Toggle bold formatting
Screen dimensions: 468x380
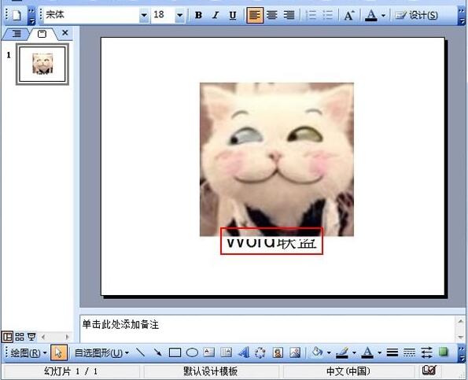pos(198,15)
